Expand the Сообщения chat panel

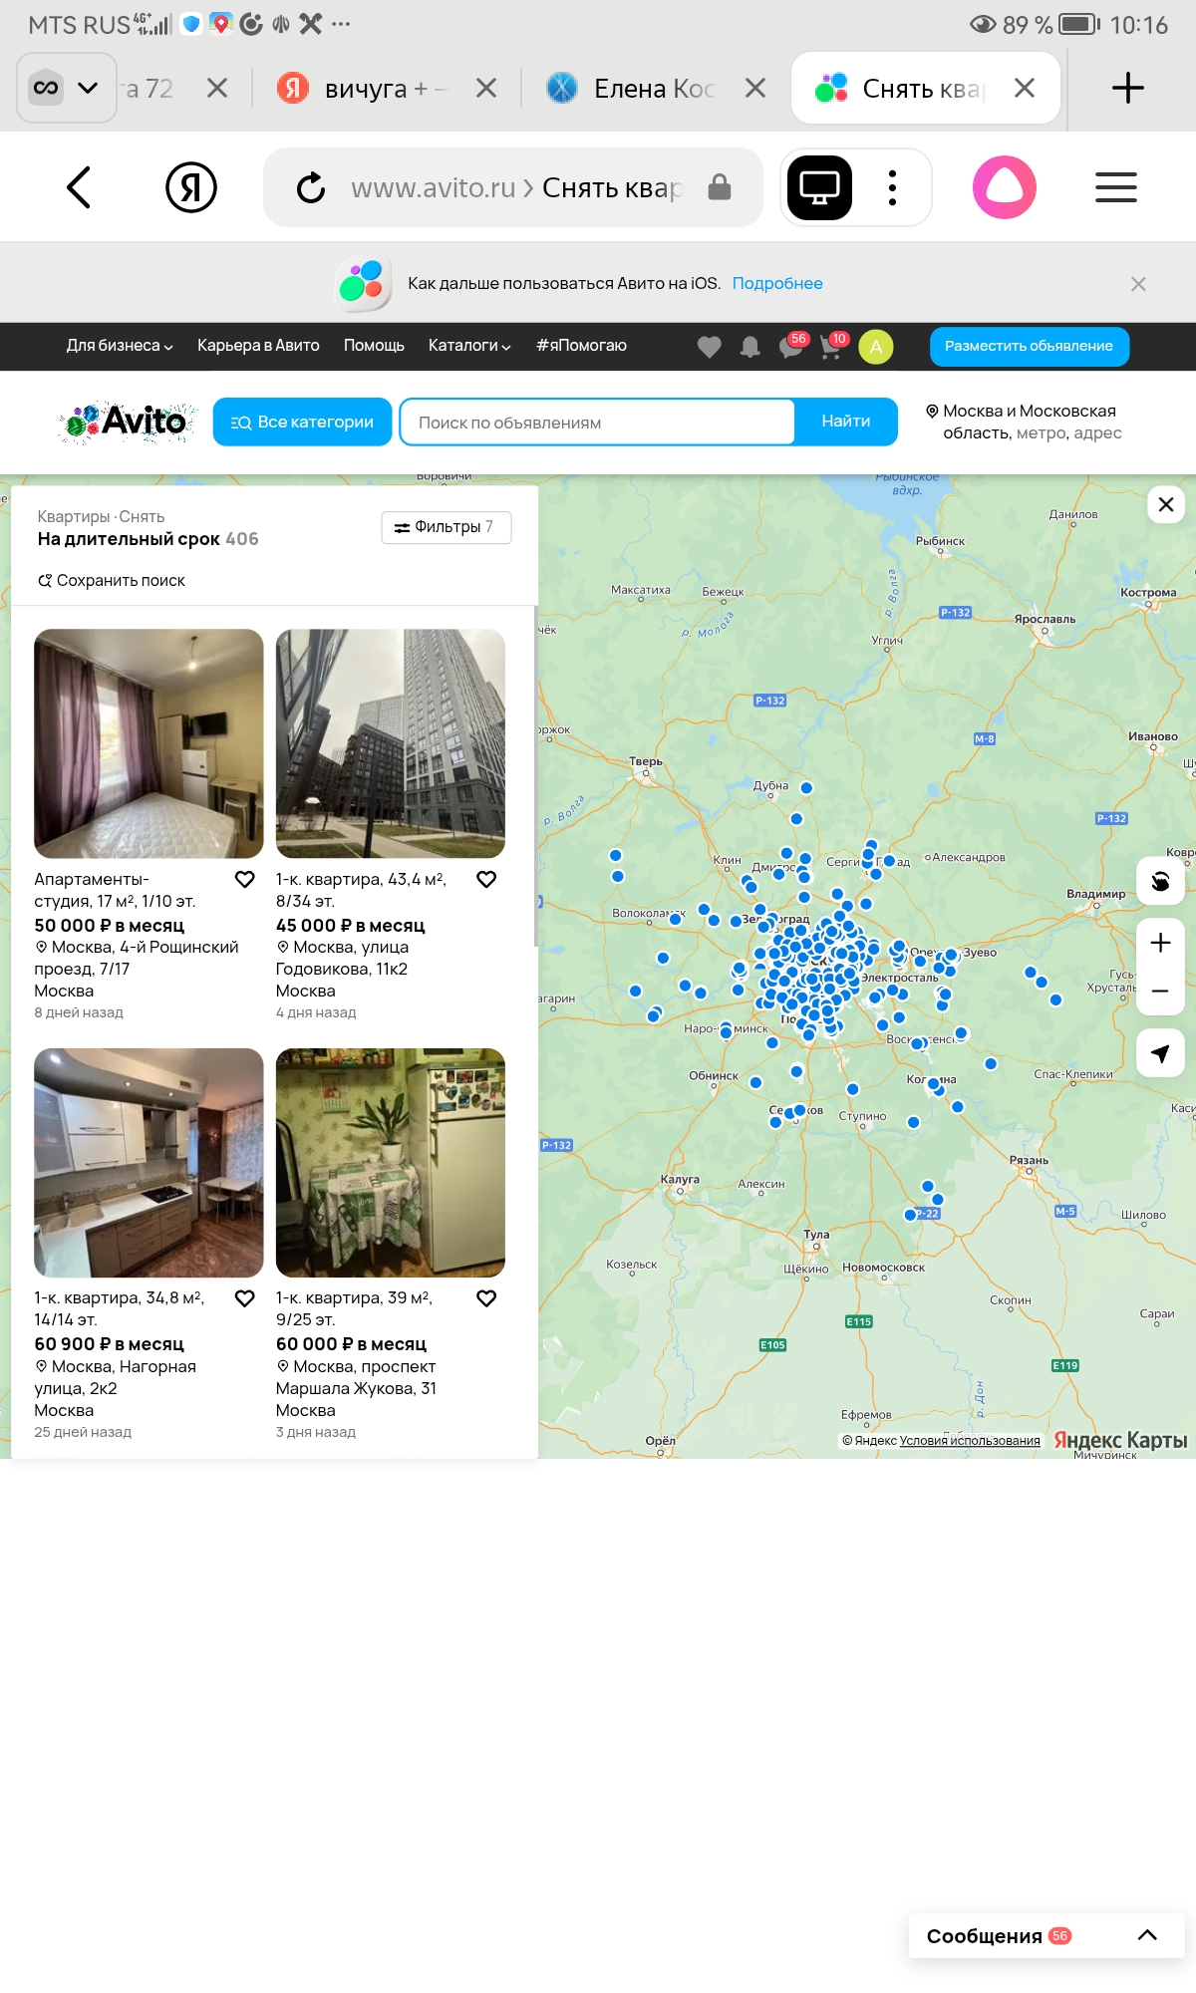point(1147,1935)
